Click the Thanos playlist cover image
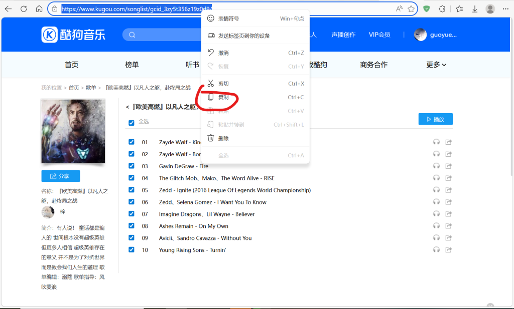This screenshot has height=309, width=514. (73, 131)
